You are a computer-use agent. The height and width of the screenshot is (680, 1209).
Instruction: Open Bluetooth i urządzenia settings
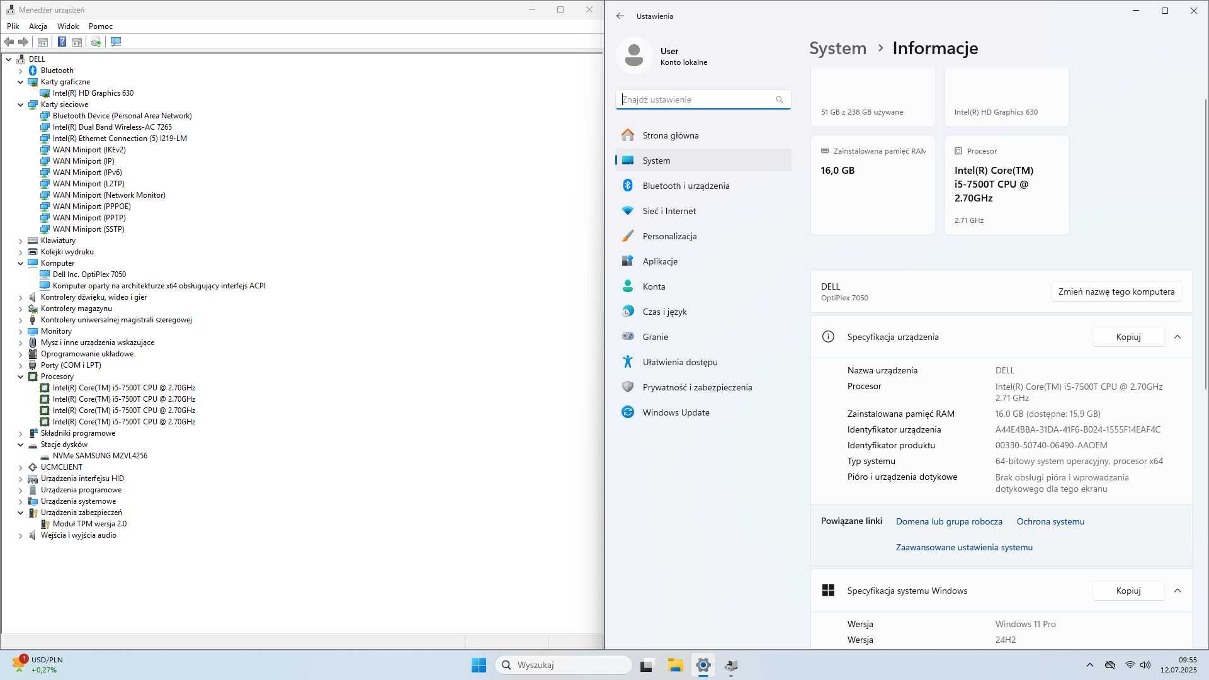coord(703,186)
